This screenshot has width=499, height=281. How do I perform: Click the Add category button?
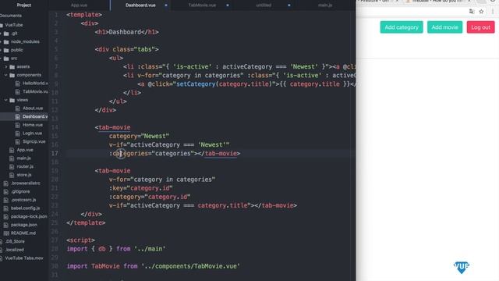(x=402, y=27)
